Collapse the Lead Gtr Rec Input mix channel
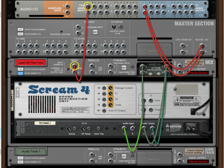 click(11, 62)
